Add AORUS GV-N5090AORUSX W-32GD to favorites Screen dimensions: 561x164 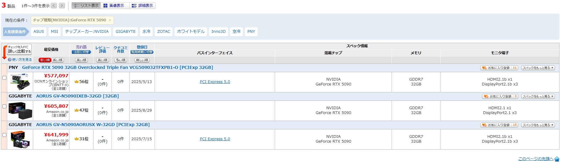[x=499, y=125]
